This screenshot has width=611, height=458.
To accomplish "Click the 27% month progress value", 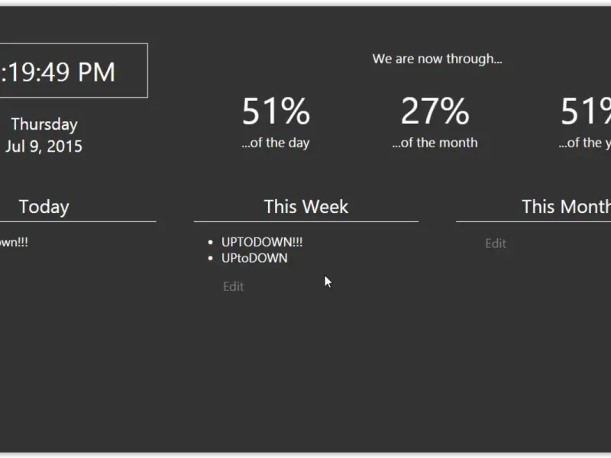I will point(435,111).
